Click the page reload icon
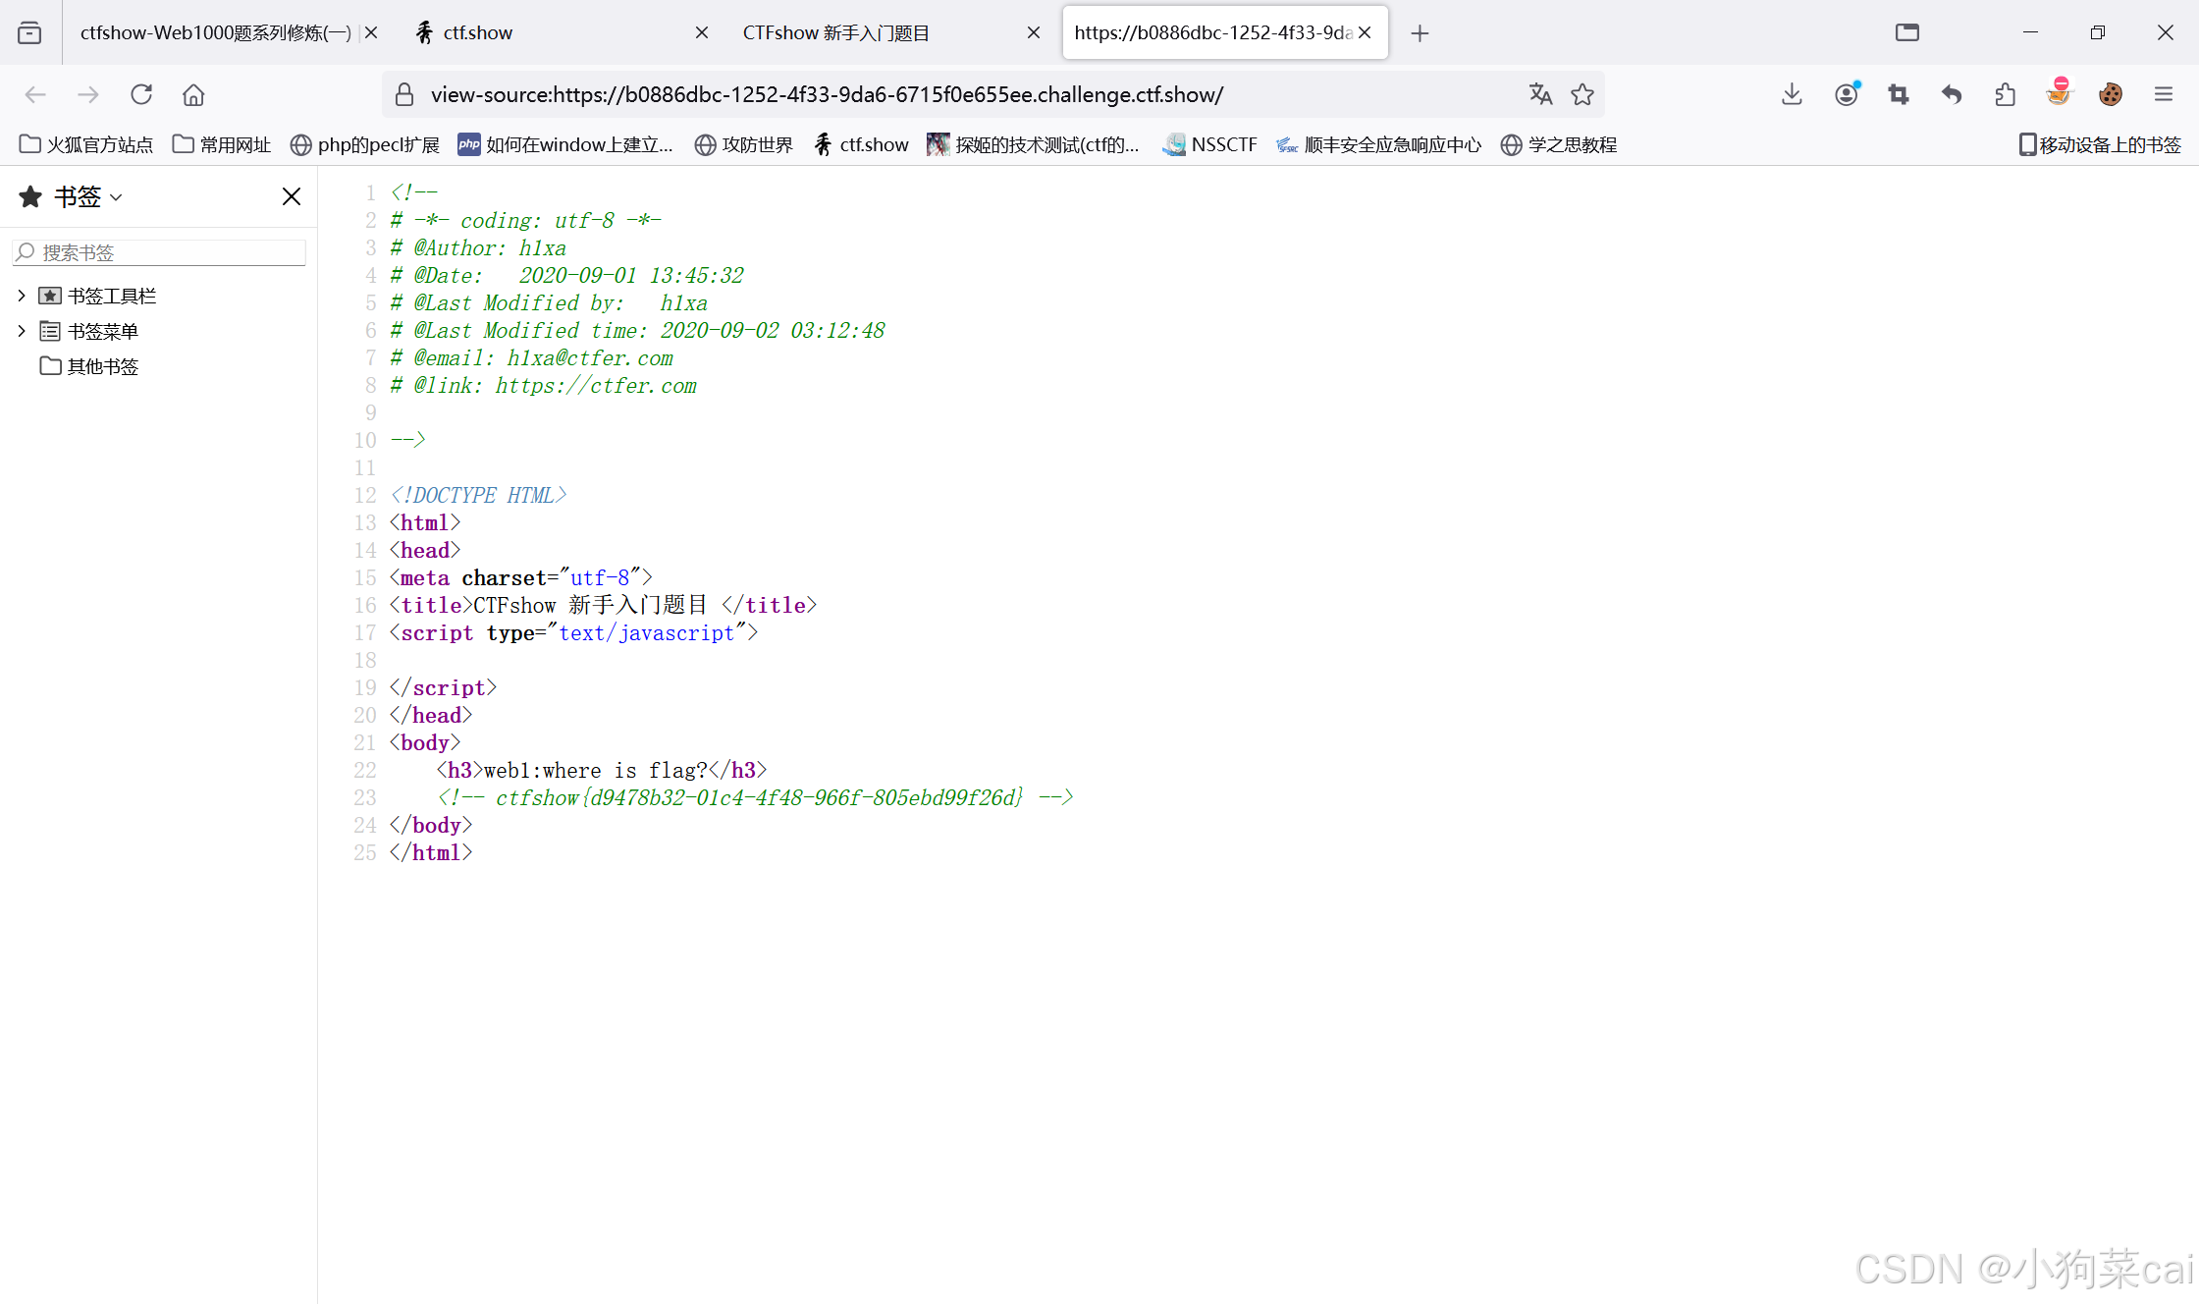The width and height of the screenshot is (2199, 1304). pos(141,94)
